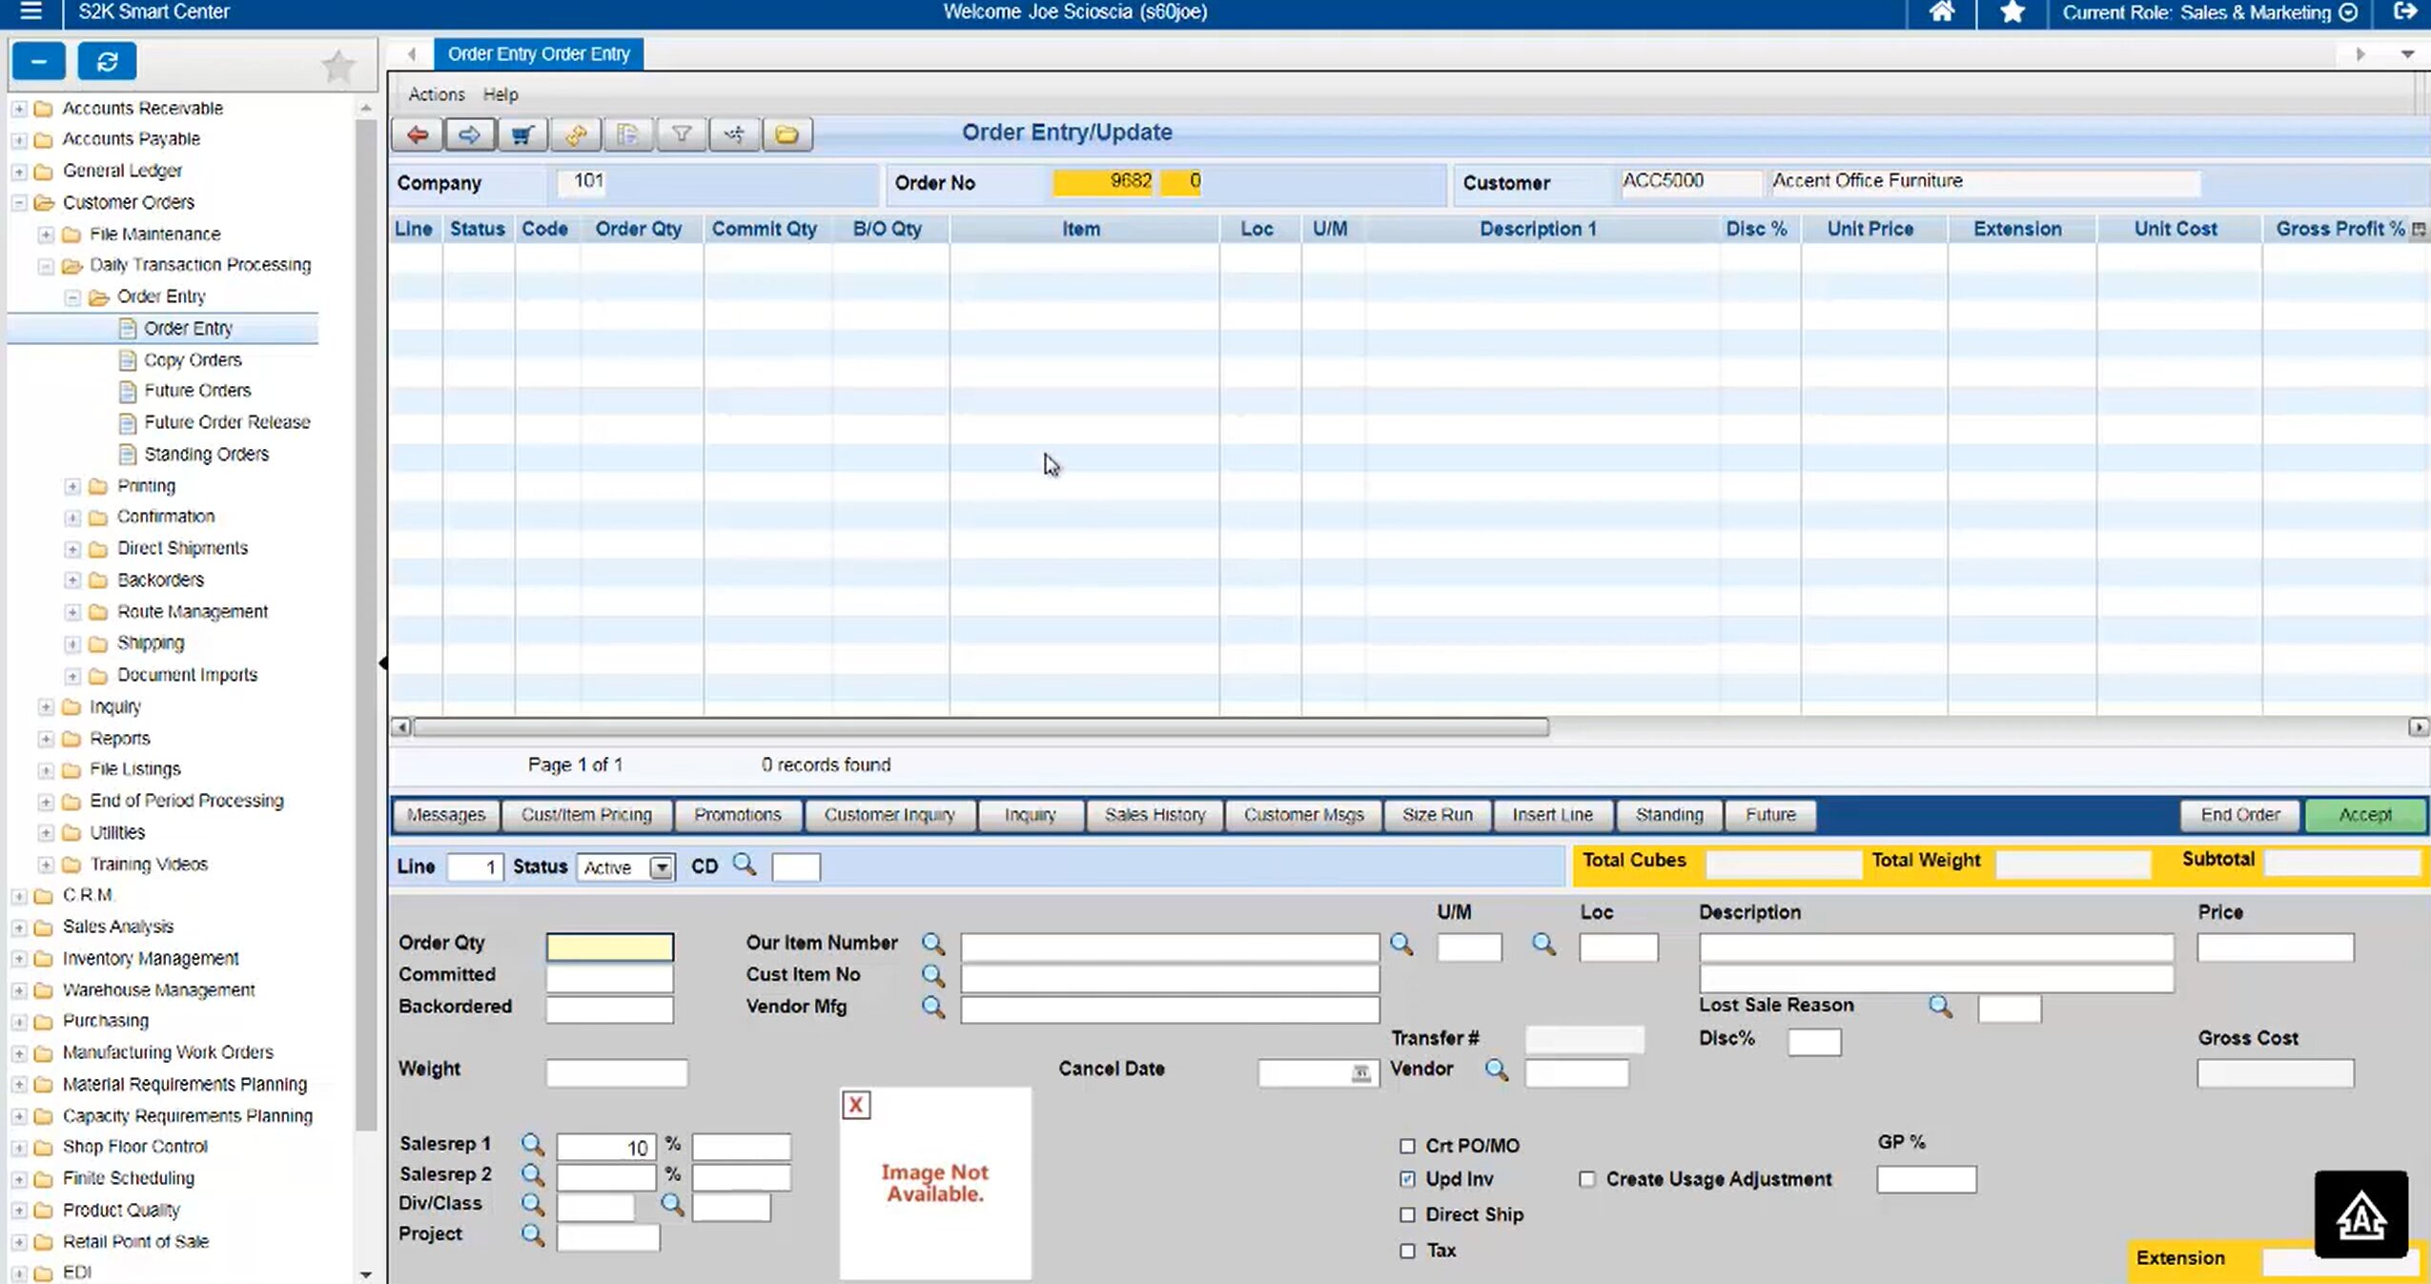2431x1284 pixels.
Task: Click the chain link toolbar icon
Action: tap(575, 134)
